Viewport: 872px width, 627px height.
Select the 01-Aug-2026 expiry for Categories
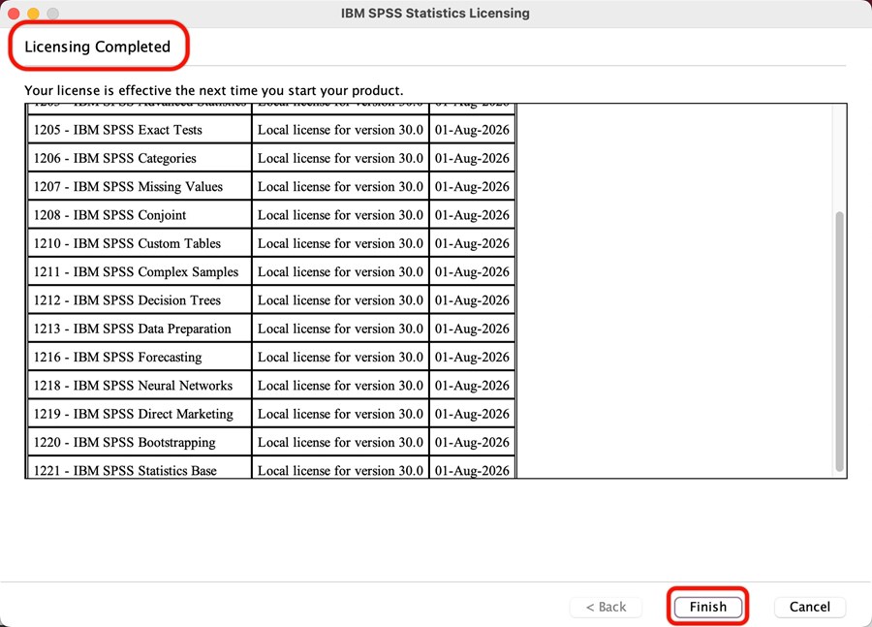[x=472, y=158]
